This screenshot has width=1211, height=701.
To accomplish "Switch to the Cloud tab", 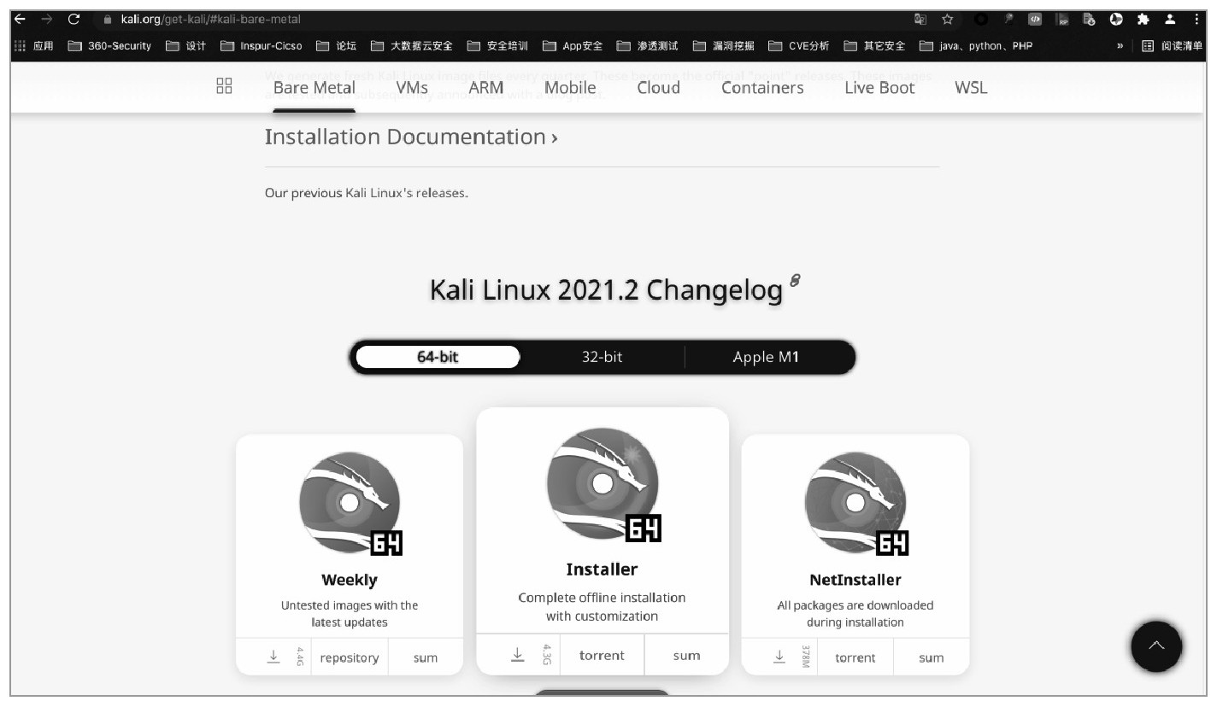I will 659,88.
